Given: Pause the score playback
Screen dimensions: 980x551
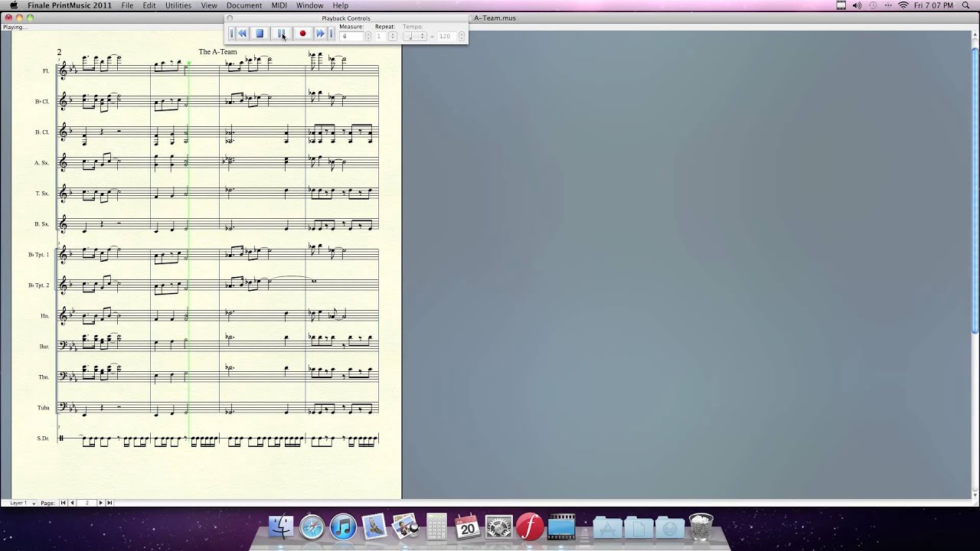Looking at the screenshot, I should 281,34.
